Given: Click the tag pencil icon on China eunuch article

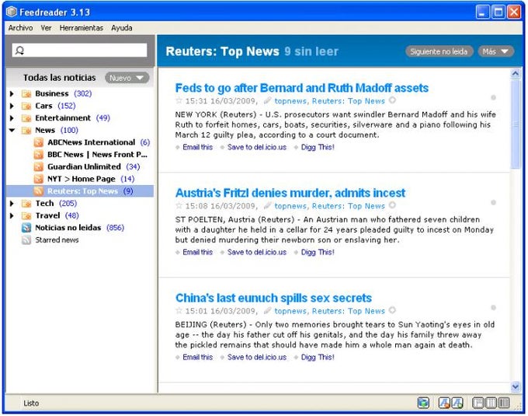Looking at the screenshot, I should pos(267,310).
